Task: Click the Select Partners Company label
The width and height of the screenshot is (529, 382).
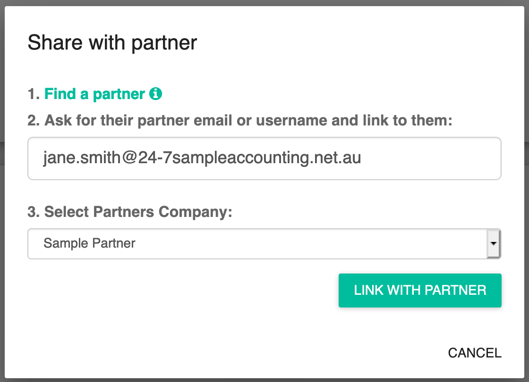Action: pos(130,212)
